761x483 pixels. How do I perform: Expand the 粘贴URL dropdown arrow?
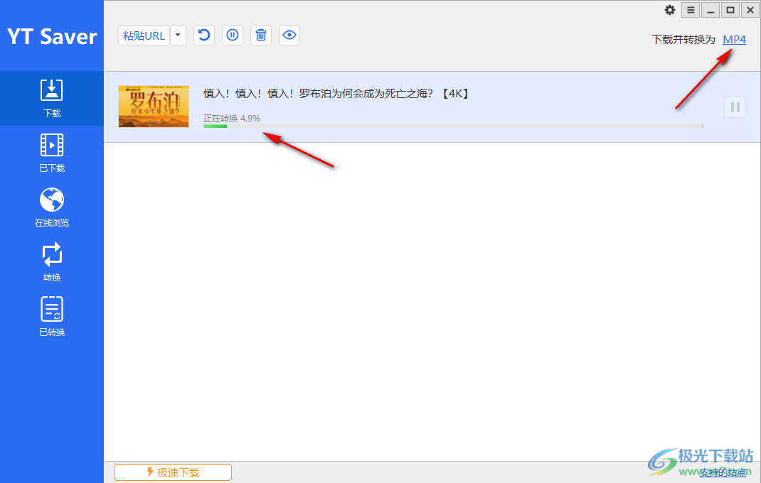(x=178, y=36)
